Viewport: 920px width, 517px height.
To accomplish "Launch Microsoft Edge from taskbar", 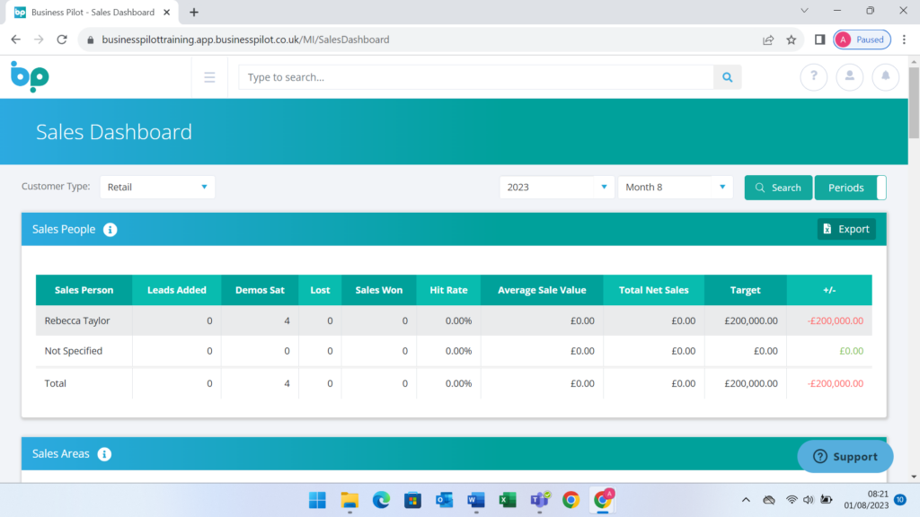I will tap(381, 500).
